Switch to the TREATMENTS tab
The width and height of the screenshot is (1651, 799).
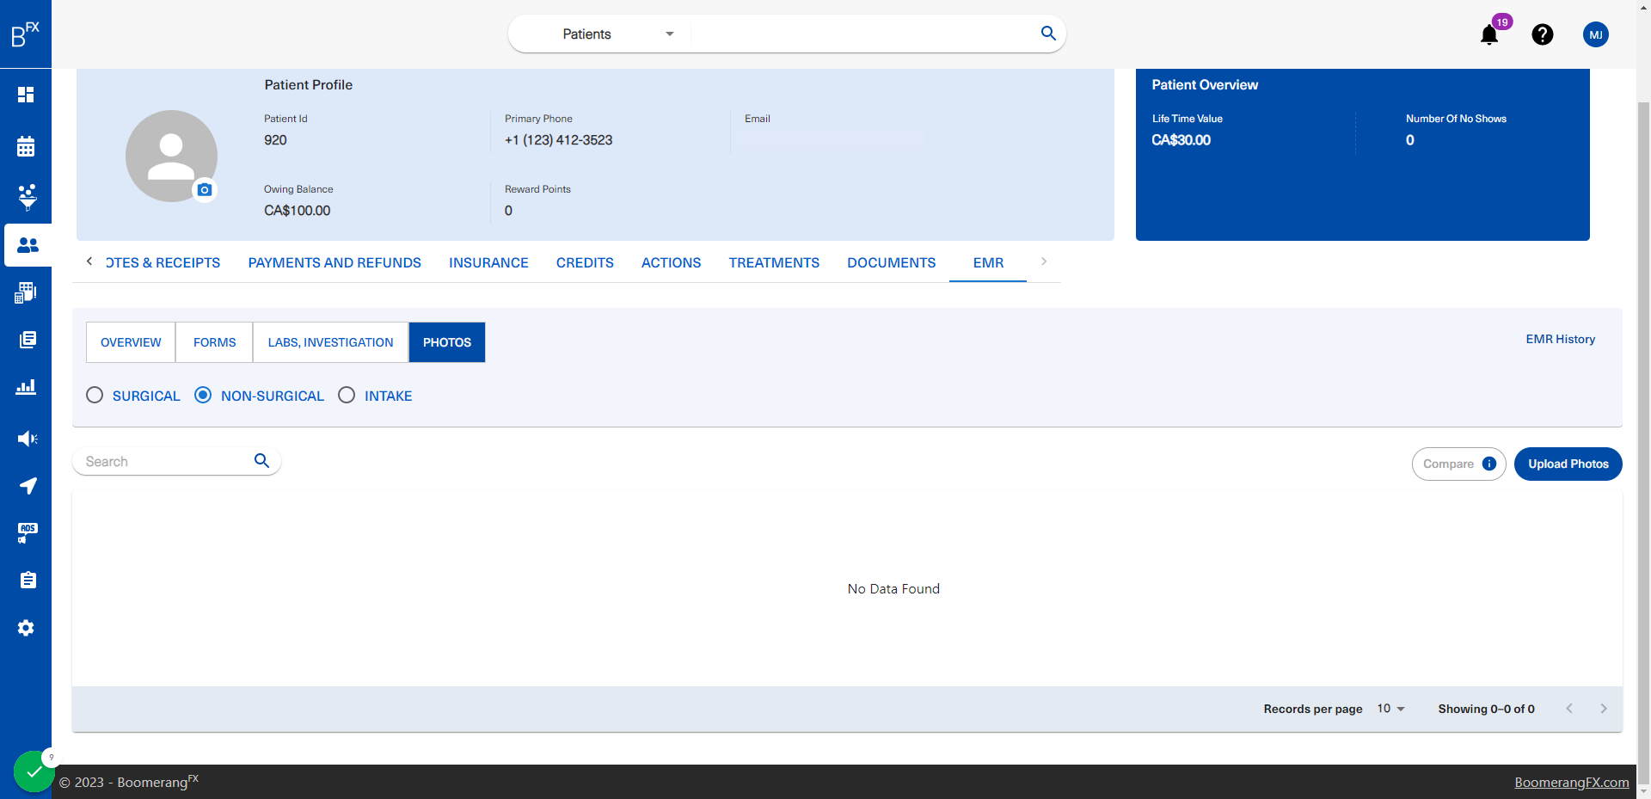click(774, 263)
